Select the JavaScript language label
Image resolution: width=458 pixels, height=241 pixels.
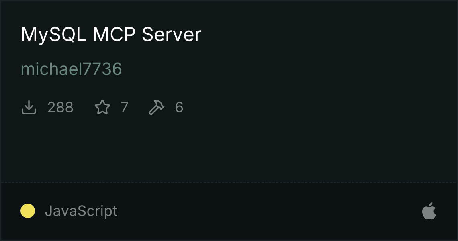pos(81,211)
